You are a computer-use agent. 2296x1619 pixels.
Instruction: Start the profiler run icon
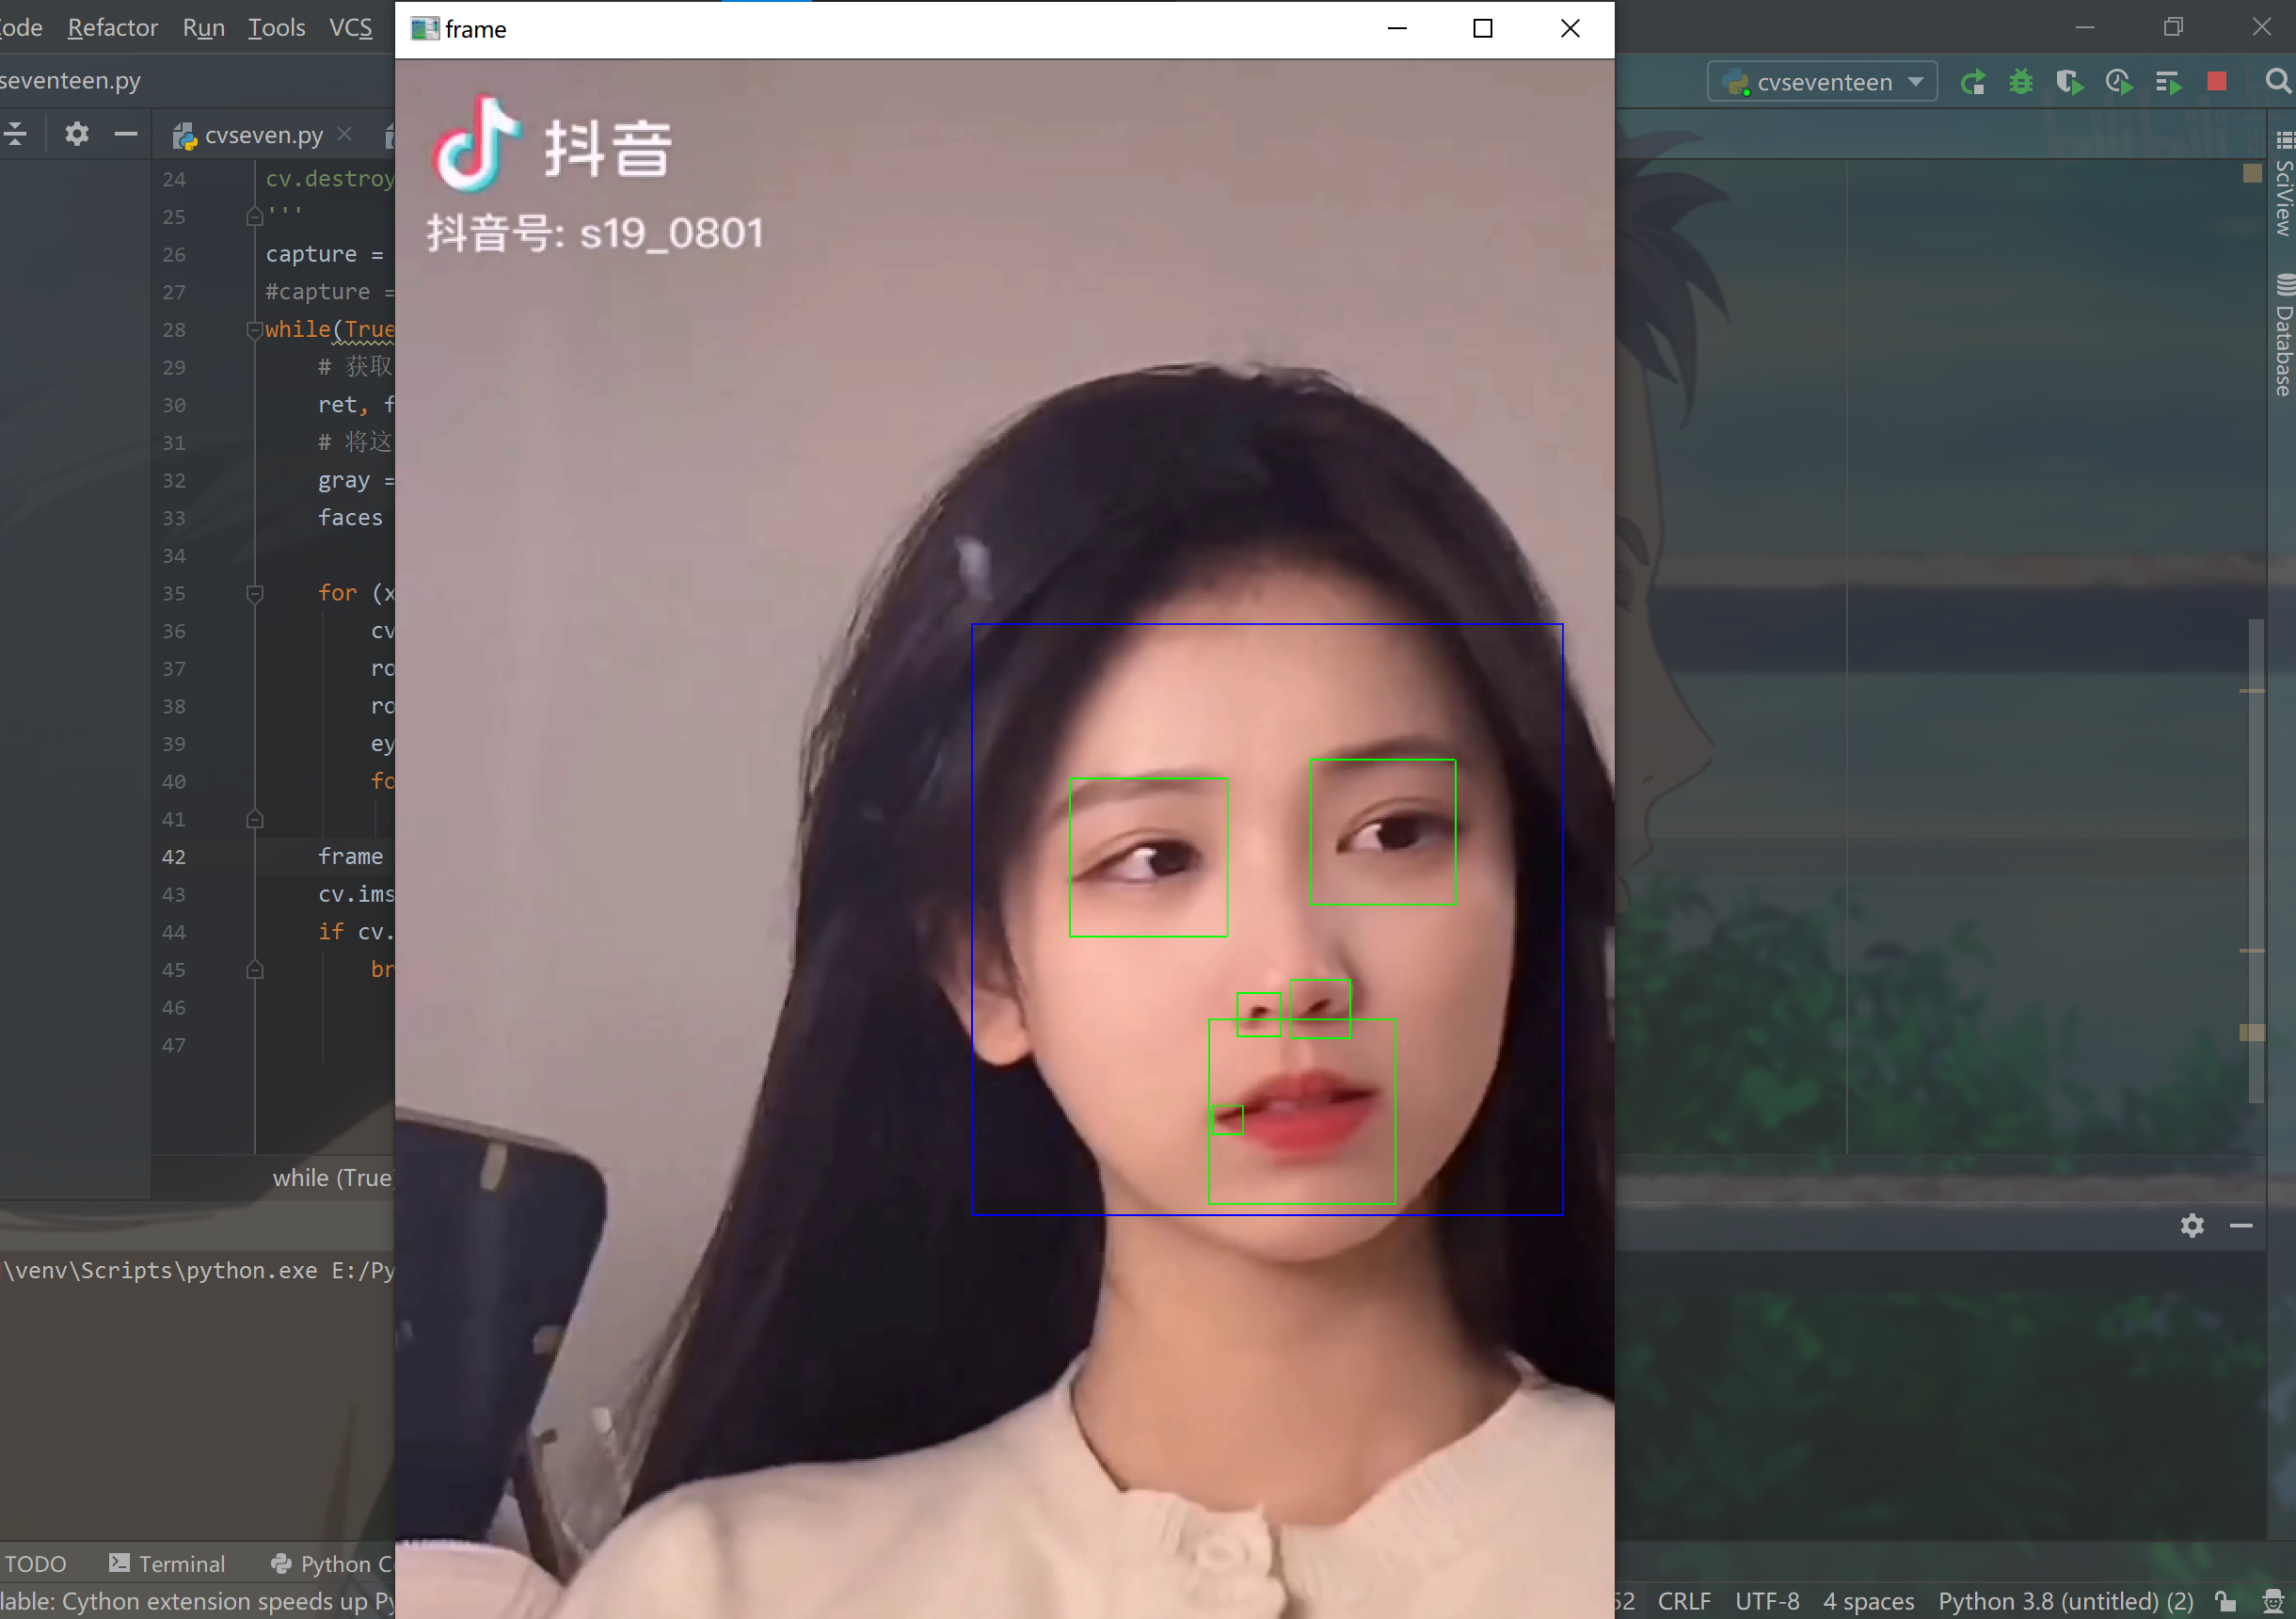[2118, 82]
